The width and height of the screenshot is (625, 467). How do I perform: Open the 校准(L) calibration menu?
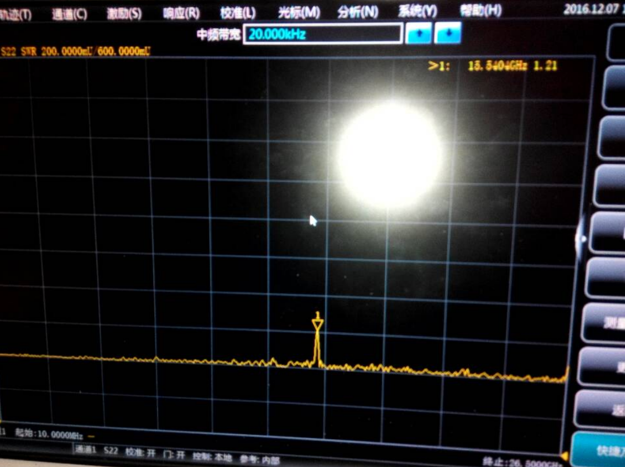238,13
